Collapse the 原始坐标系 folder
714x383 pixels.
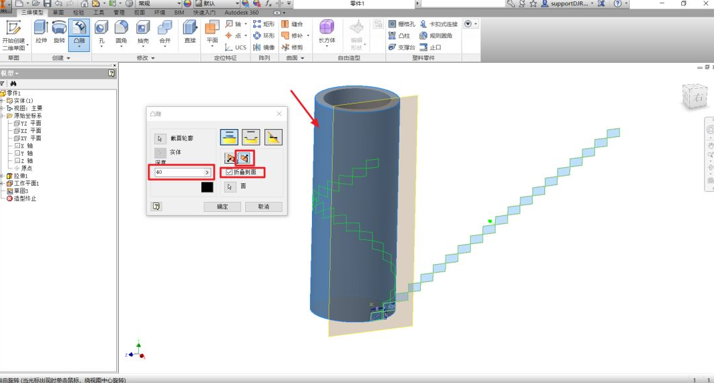point(2,116)
